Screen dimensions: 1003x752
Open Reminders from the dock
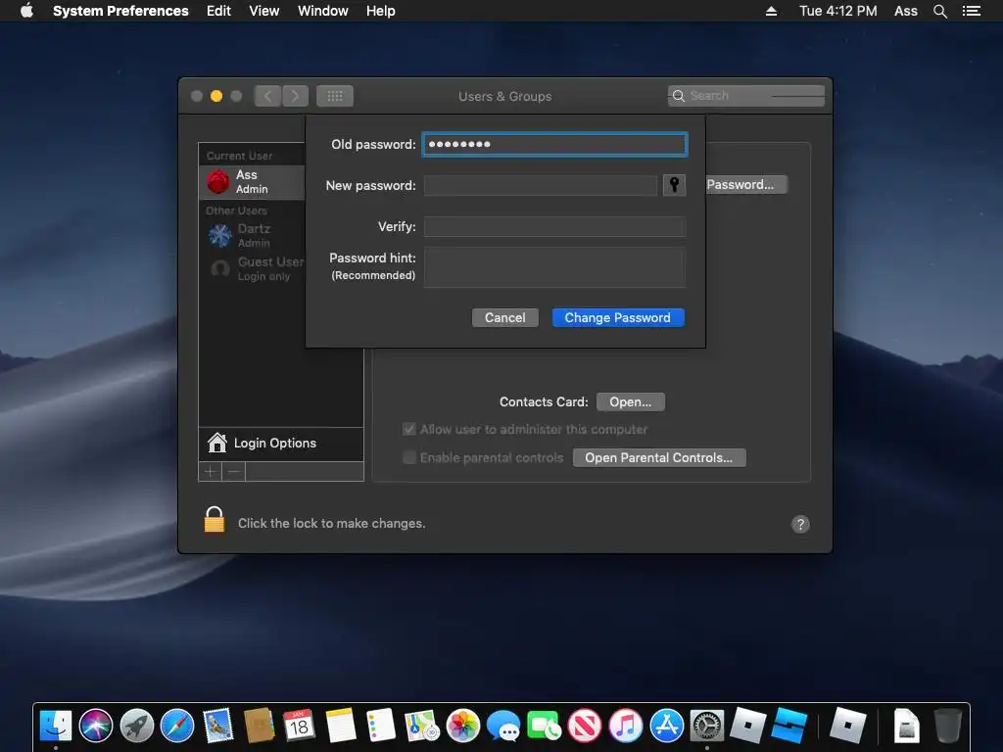[x=381, y=726]
